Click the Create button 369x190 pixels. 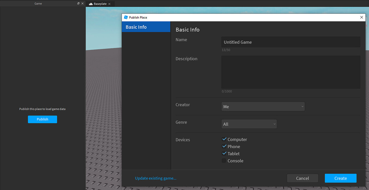coord(341,178)
